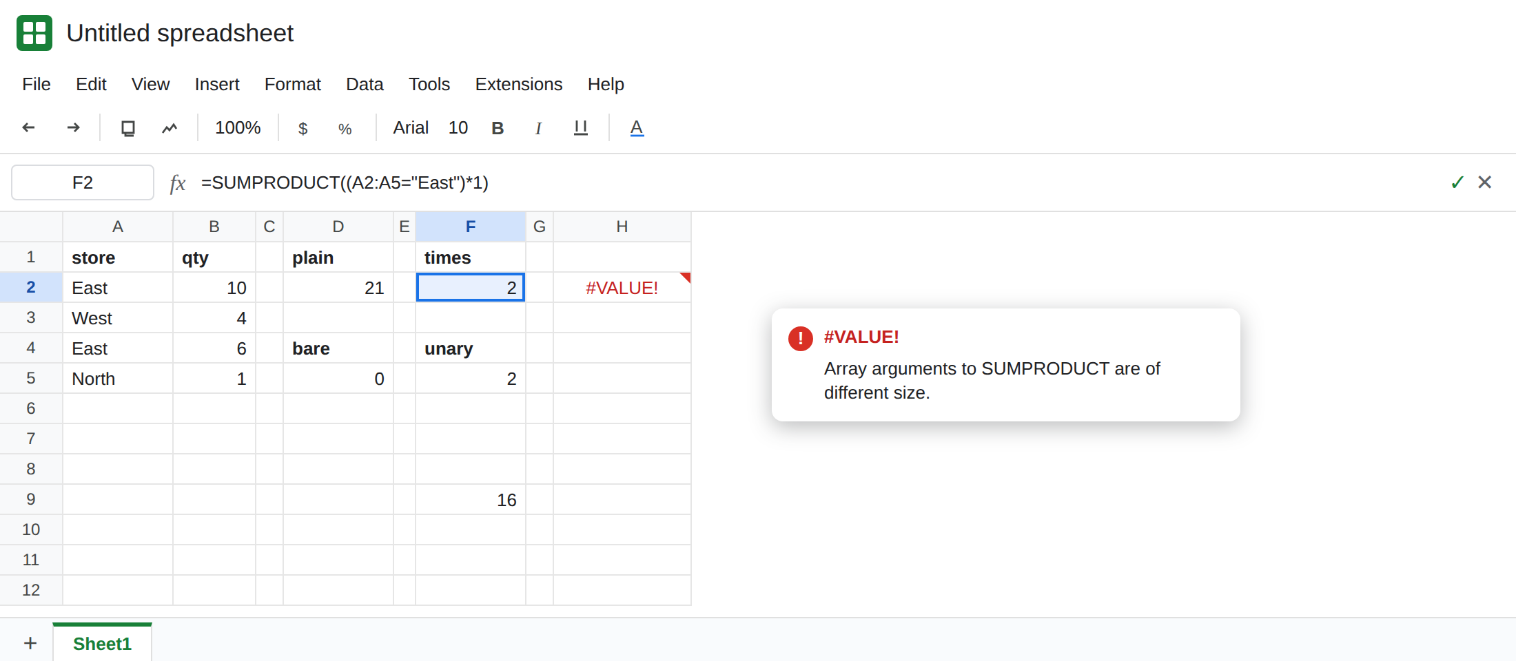1516x661 pixels.
Task: Select the unary header cell
Action: pos(471,348)
